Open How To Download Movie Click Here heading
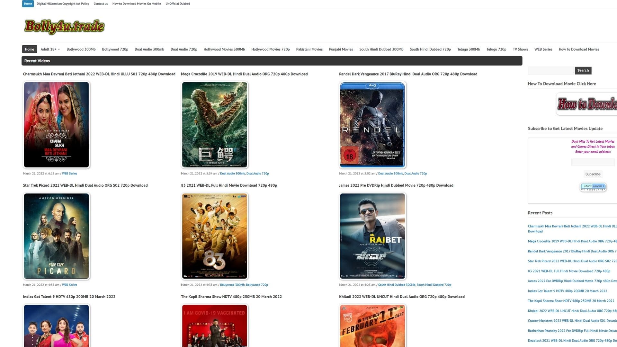Viewport: 617px width, 347px height. 562,84
